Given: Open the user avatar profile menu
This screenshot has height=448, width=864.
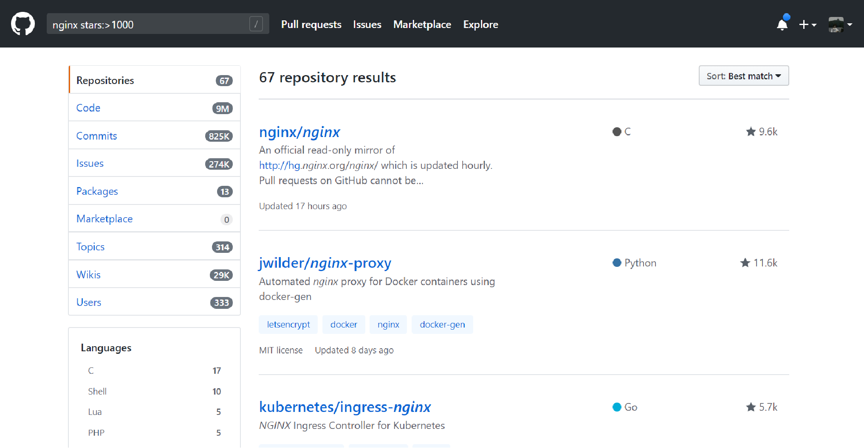Looking at the screenshot, I should click(x=840, y=25).
